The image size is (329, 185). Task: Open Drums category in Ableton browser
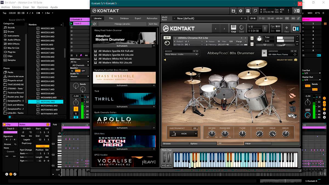[x=11, y=32]
